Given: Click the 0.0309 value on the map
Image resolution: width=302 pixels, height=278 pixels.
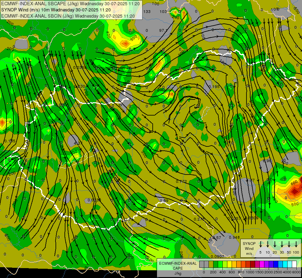Looking at the screenshot, I should [x=252, y=218].
